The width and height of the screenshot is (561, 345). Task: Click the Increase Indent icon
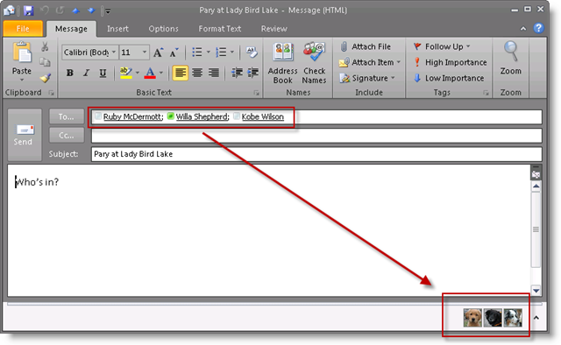[x=253, y=73]
